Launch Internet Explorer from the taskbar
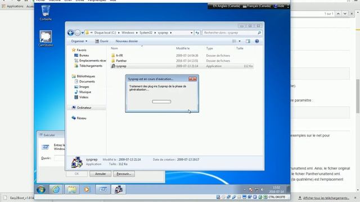360x202 pixels. coord(56,190)
